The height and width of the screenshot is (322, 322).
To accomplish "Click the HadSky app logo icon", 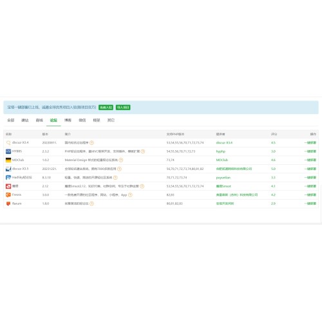I will click(8, 178).
